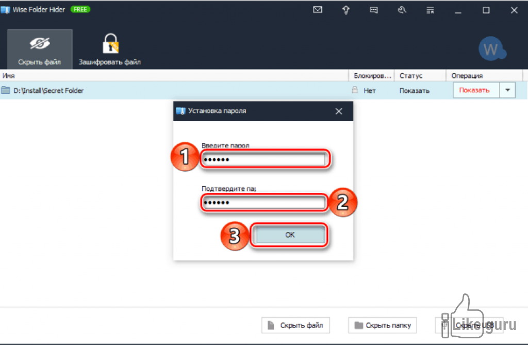
Task: Switch to Скрыть файл tab
Action: pos(40,49)
